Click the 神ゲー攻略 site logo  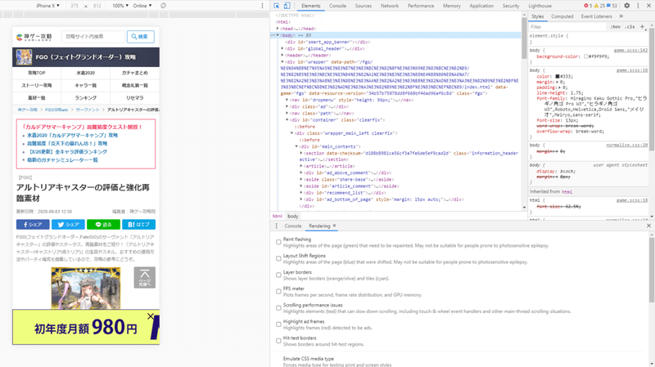tap(34, 37)
